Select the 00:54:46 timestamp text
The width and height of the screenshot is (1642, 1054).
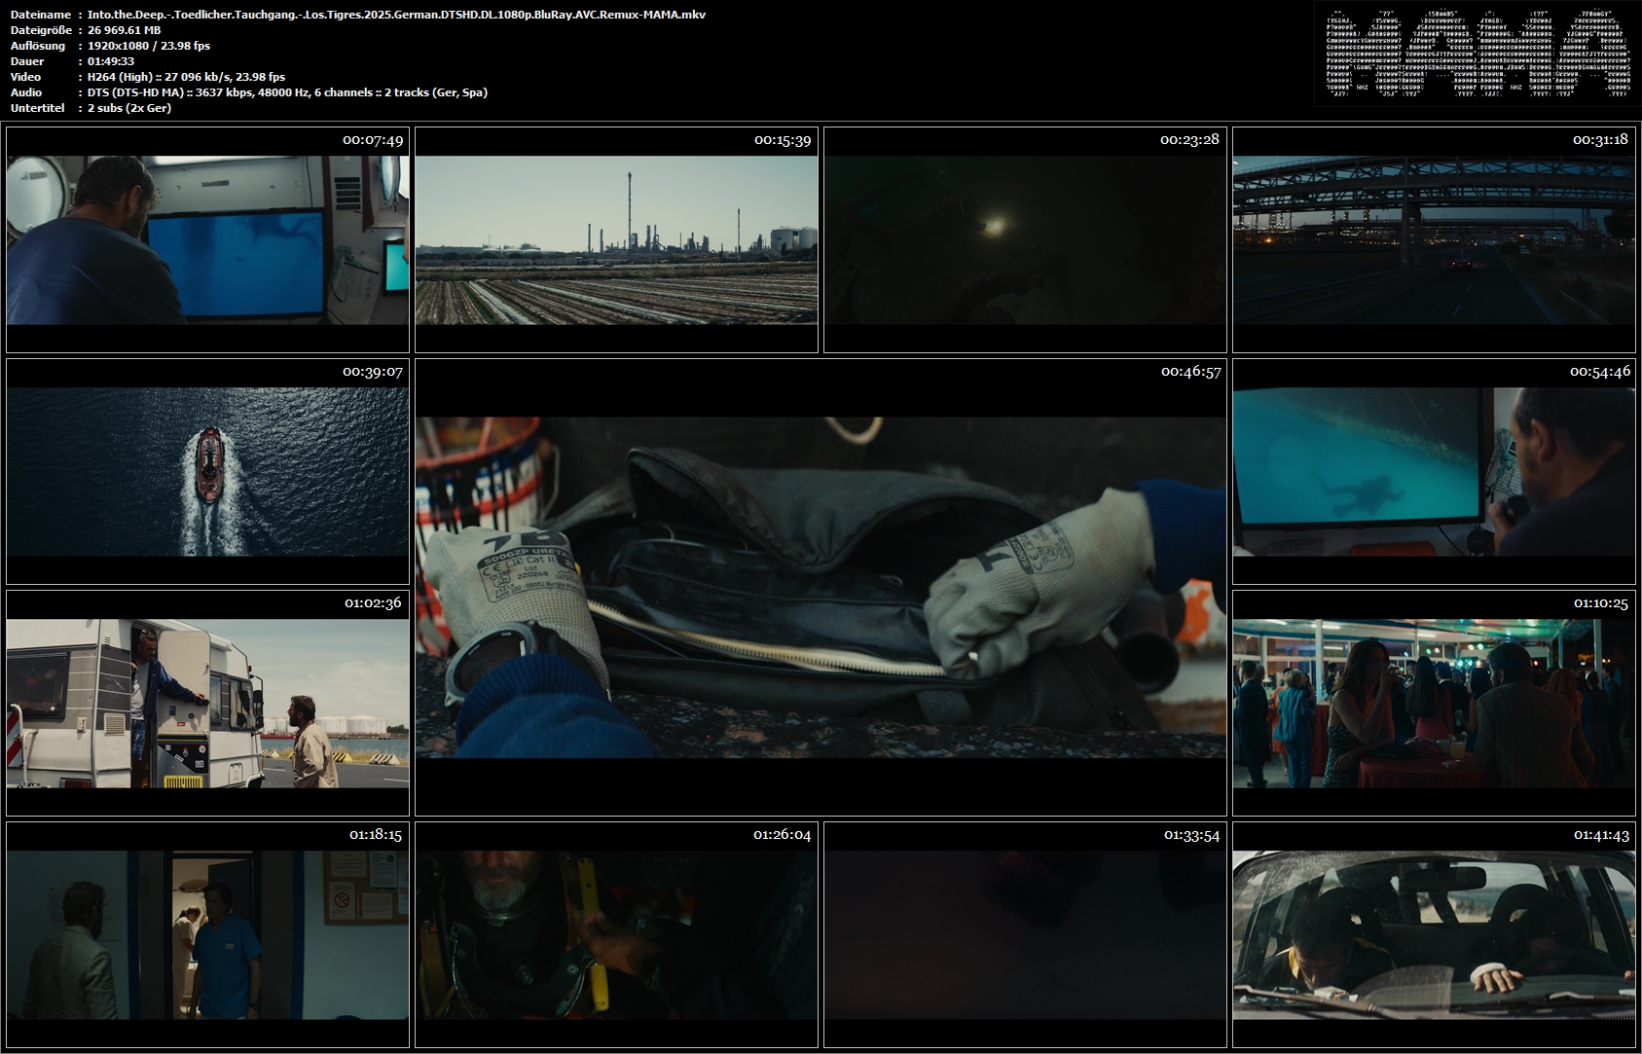(x=1600, y=372)
